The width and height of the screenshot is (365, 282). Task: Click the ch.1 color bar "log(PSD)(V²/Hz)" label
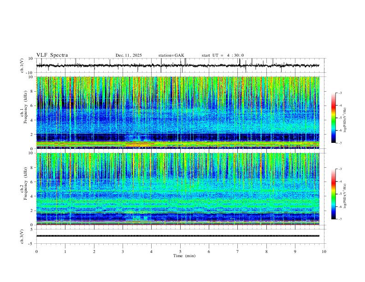[x=345, y=119]
